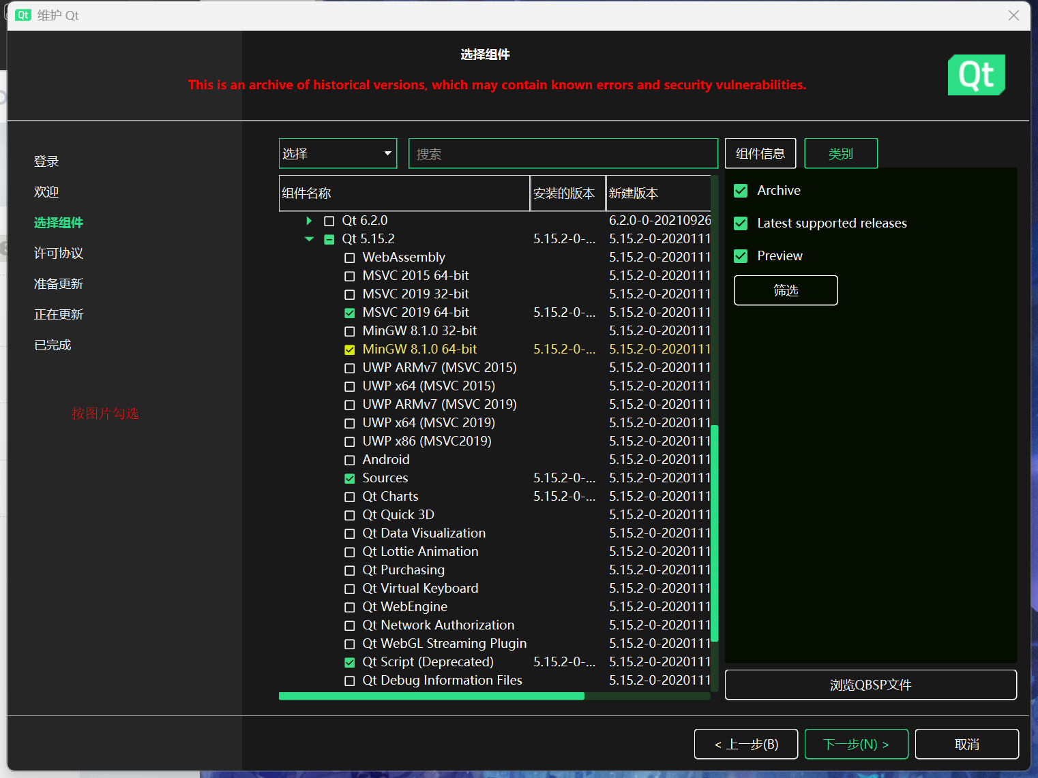Toggle the Preview category checkbox

[741, 256]
